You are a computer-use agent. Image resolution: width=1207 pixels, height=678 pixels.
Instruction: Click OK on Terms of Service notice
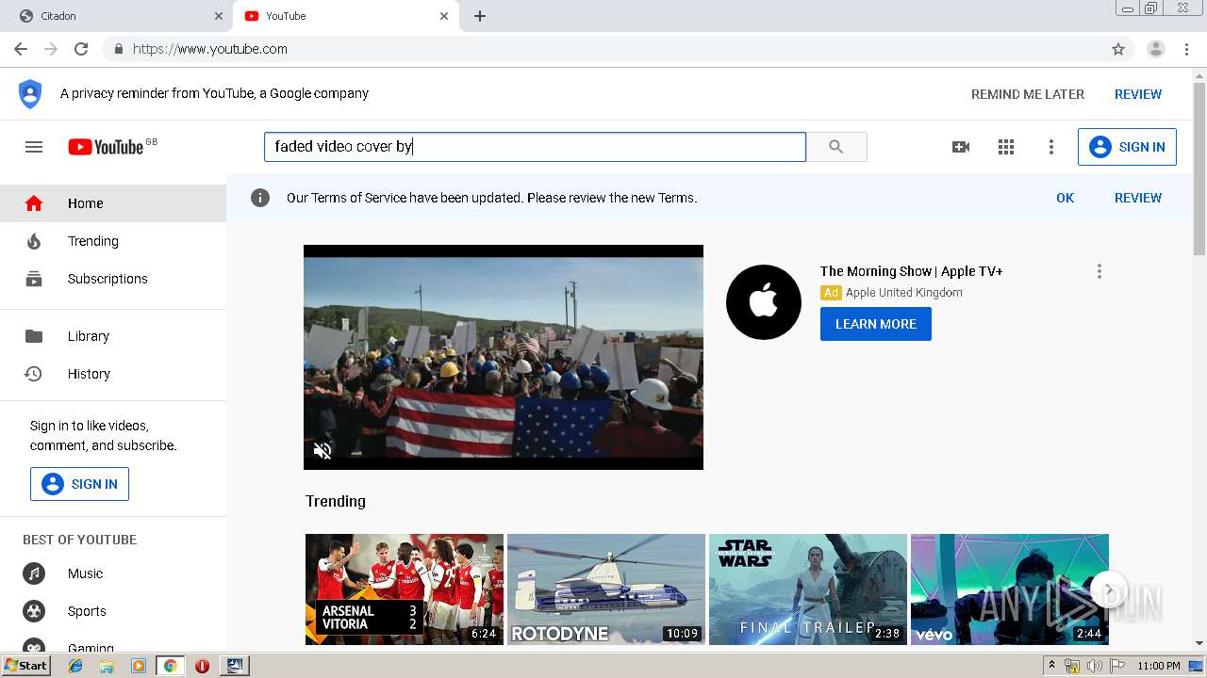click(x=1066, y=198)
